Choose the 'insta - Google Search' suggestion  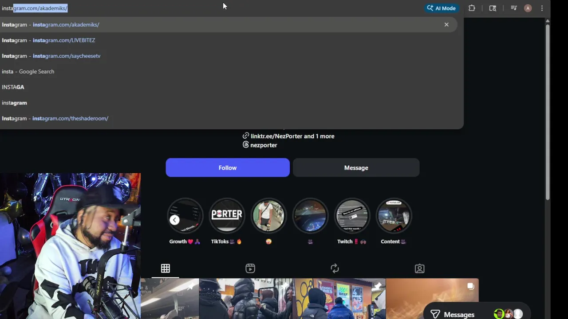coord(228,71)
